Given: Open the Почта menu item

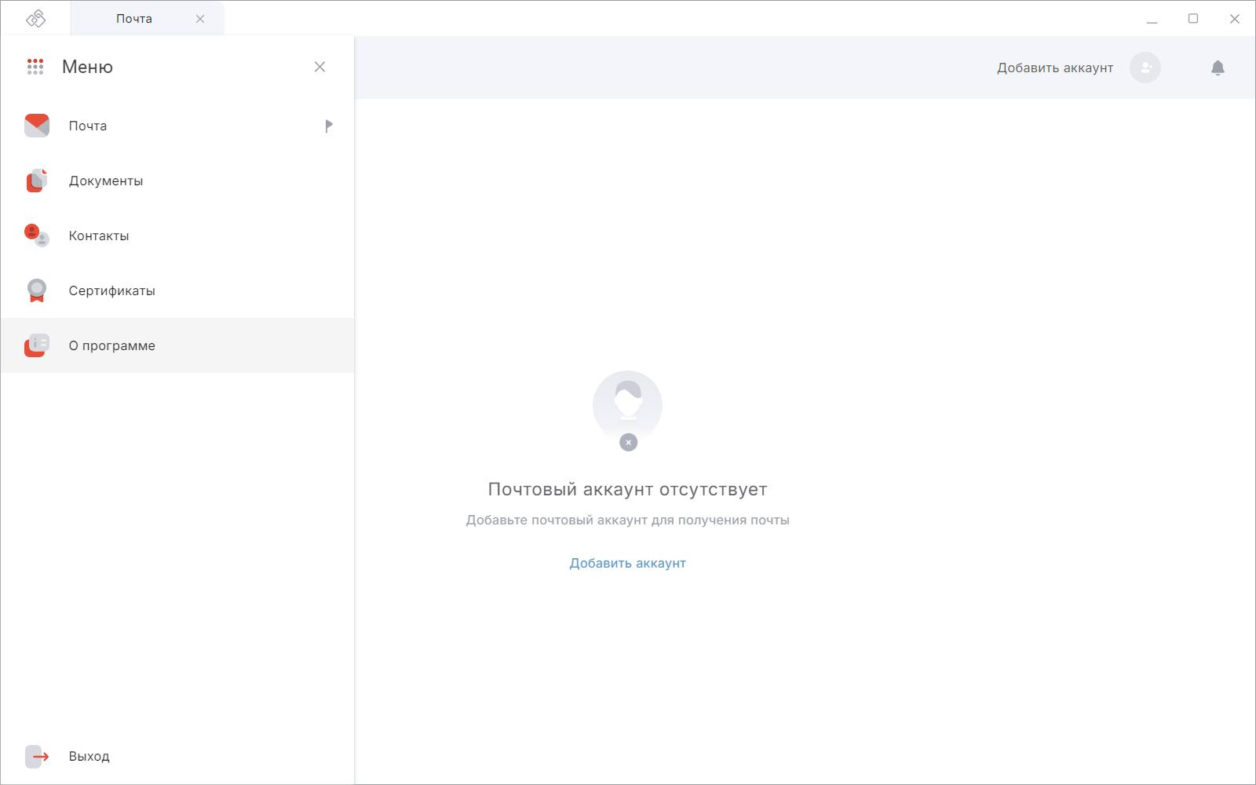Looking at the screenshot, I should click(177, 126).
